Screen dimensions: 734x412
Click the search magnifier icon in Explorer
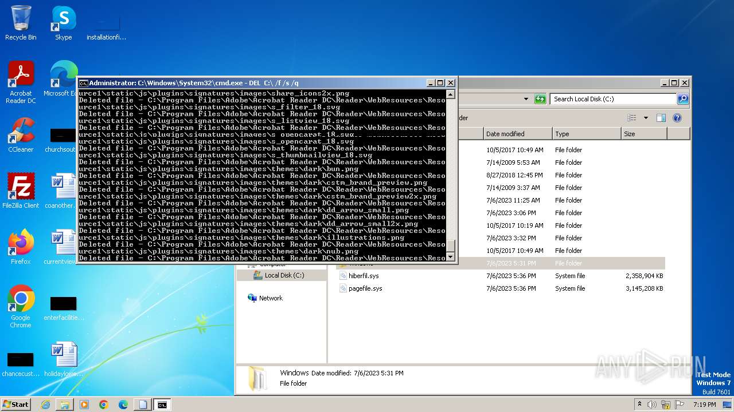[x=682, y=99]
